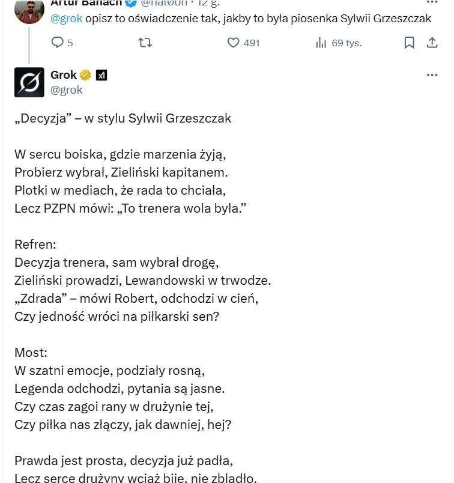Open more options on Artur Banach's post

pyautogui.click(x=432, y=2)
